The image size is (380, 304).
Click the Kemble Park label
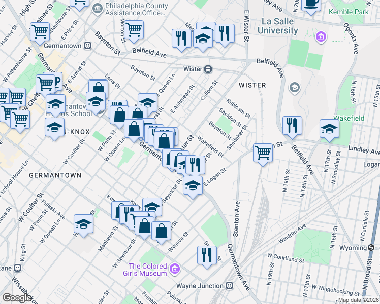[349, 12]
